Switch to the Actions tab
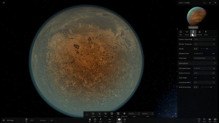This screenshot has height=123, width=219. (206, 33)
